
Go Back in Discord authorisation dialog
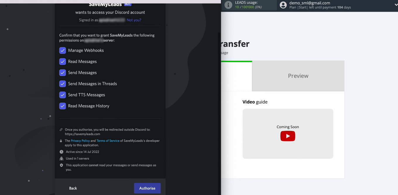(x=73, y=188)
